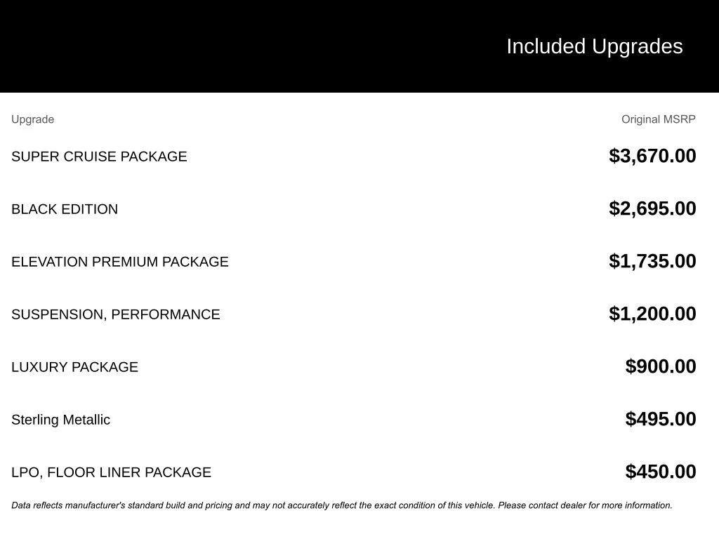Select the LPO, FLOOR LINER PACKAGE label
This screenshot has width=719, height=539.
coord(111,472)
